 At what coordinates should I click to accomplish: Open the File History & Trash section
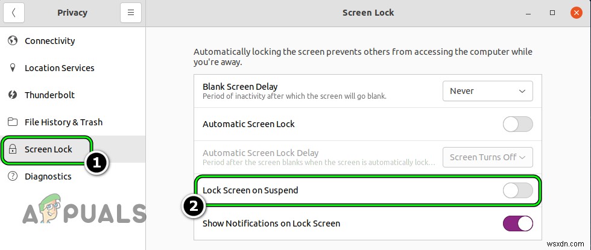[x=63, y=122]
